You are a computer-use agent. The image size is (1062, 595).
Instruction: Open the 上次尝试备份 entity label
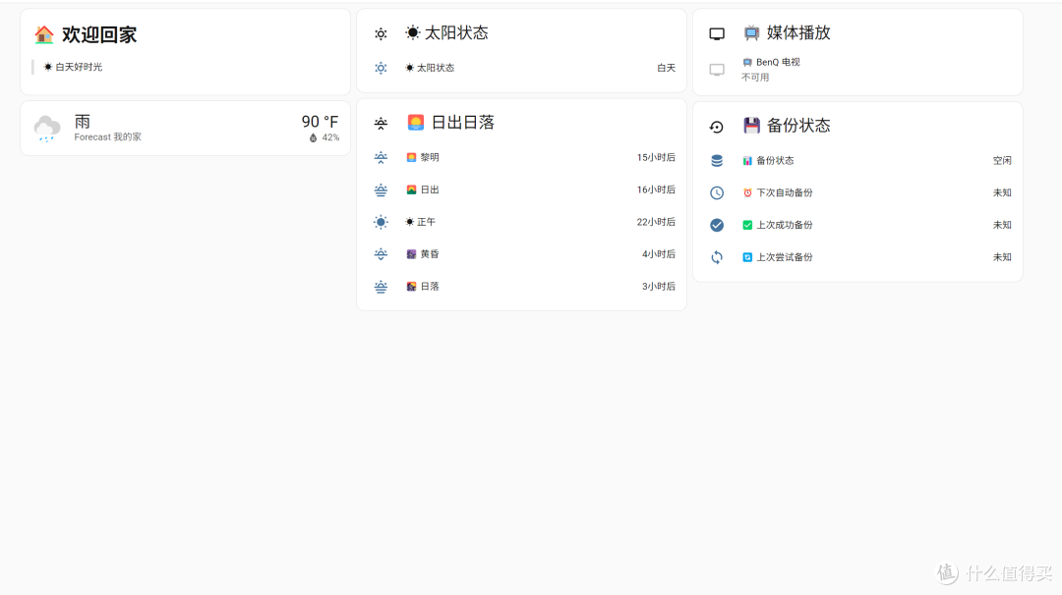(x=785, y=257)
